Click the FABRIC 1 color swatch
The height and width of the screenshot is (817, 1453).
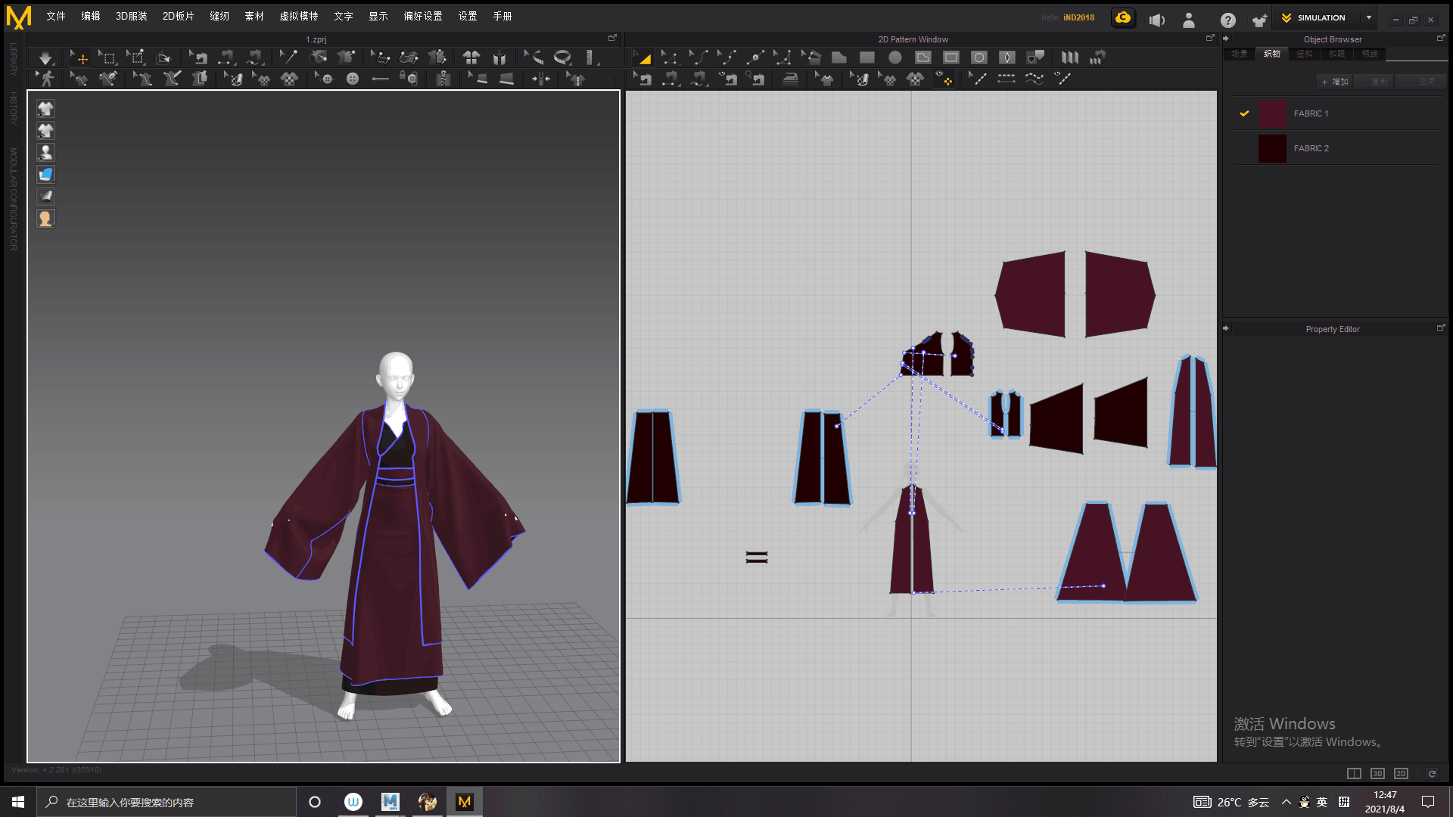point(1272,113)
